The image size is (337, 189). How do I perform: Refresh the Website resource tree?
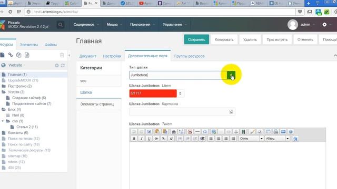point(63,65)
